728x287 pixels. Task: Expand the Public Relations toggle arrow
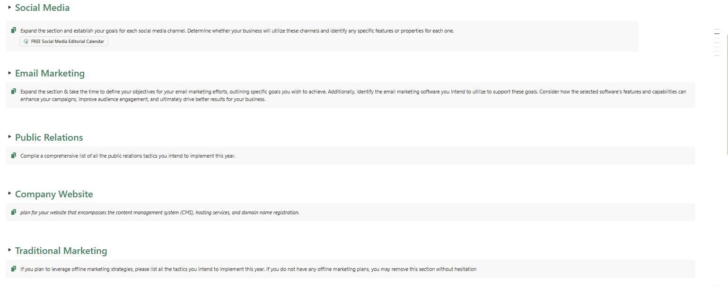(9, 136)
